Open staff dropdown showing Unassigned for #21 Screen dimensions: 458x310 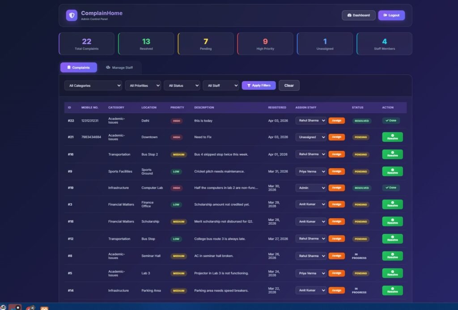[311, 137]
